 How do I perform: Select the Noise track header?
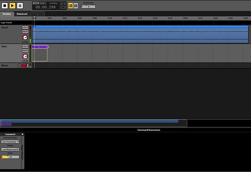(x=4, y=47)
